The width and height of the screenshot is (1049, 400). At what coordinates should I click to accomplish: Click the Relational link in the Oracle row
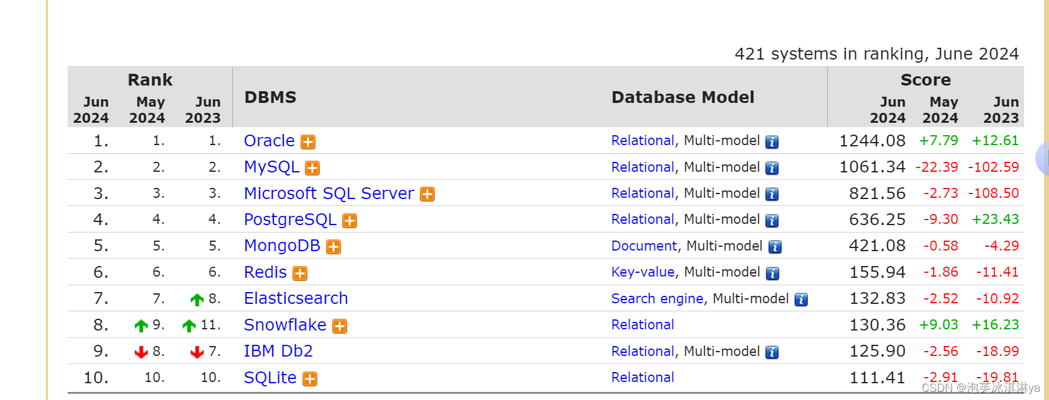pos(643,141)
